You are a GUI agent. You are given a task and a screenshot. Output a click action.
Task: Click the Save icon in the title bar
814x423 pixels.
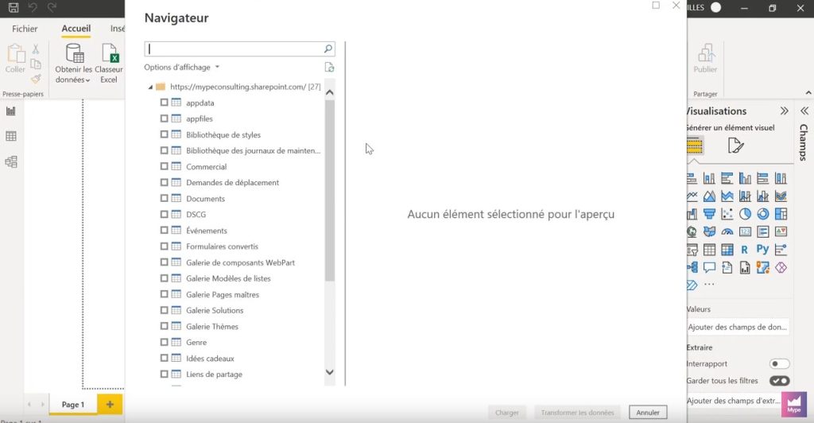[14, 7]
